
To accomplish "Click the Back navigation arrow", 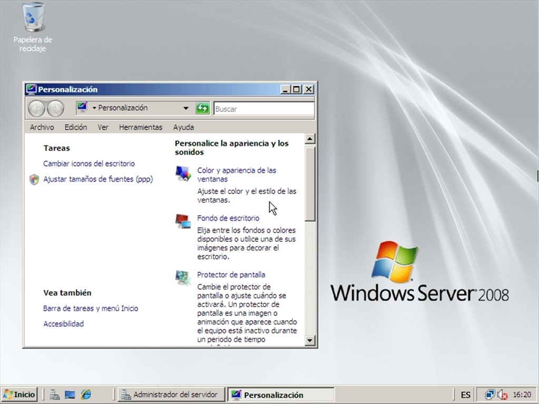I will coord(36,109).
